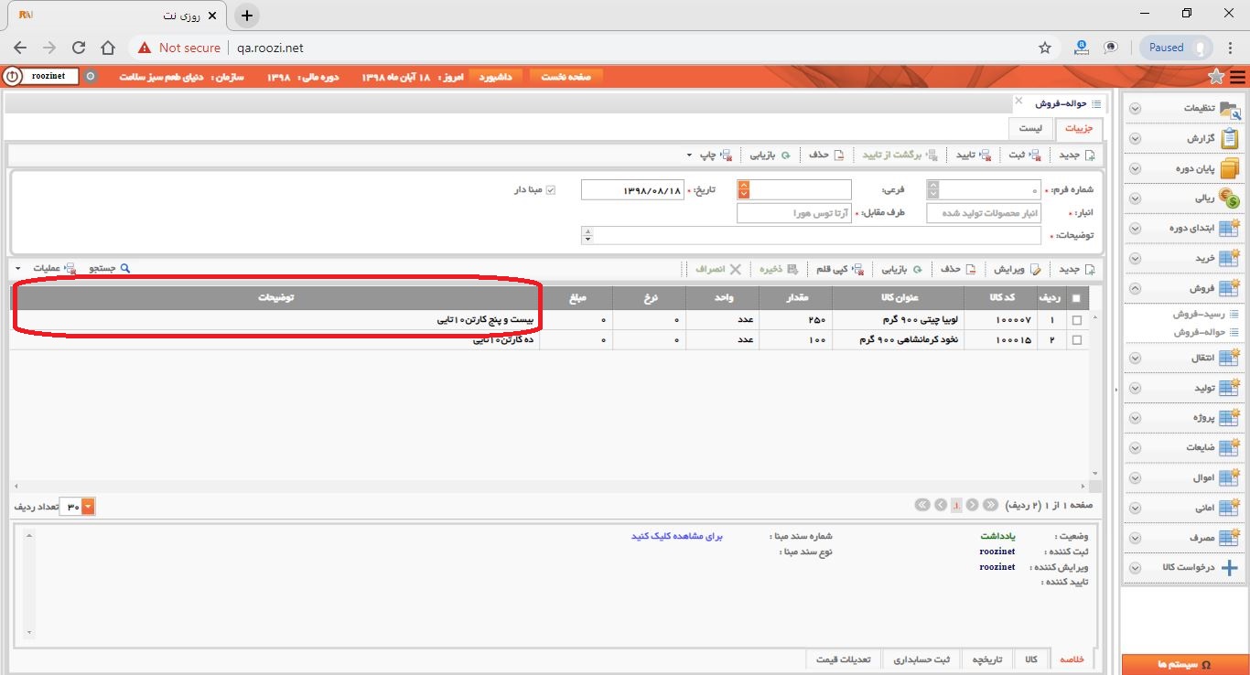Switch to the جزییات tab
The width and height of the screenshot is (1250, 675).
click(1079, 130)
